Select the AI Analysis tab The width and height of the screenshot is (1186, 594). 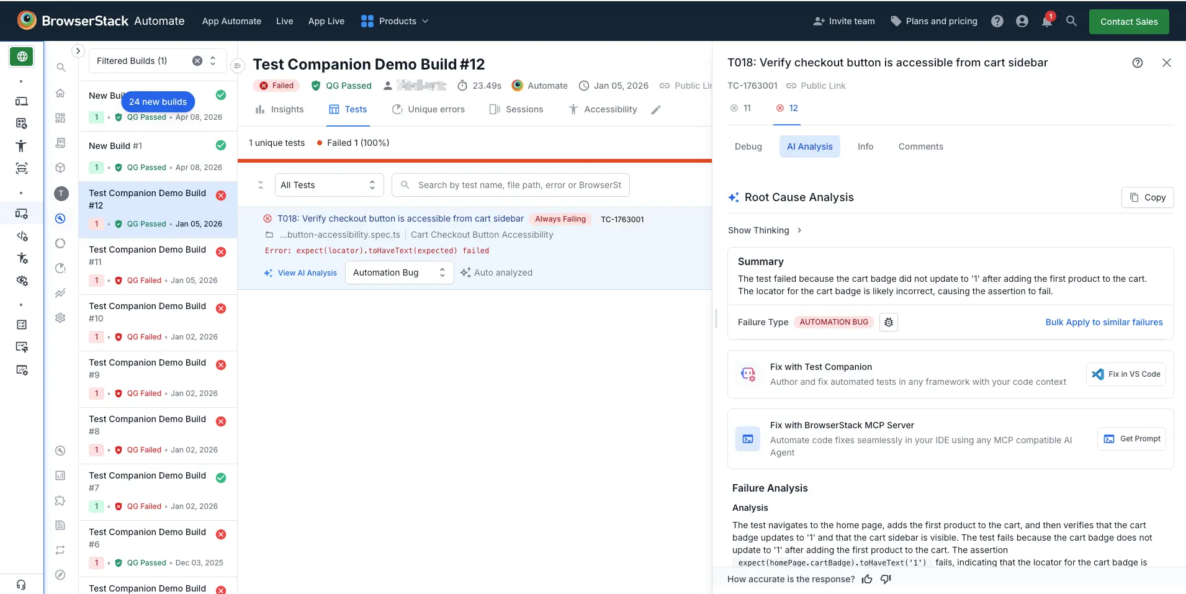(x=809, y=146)
